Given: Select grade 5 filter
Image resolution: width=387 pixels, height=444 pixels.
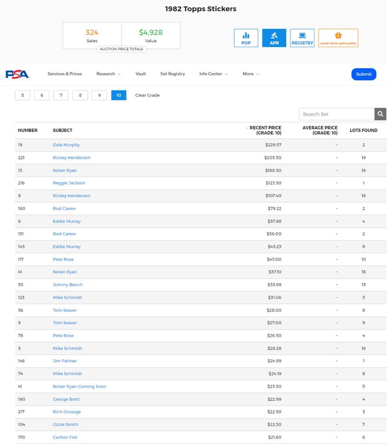Looking at the screenshot, I should tap(23, 95).
